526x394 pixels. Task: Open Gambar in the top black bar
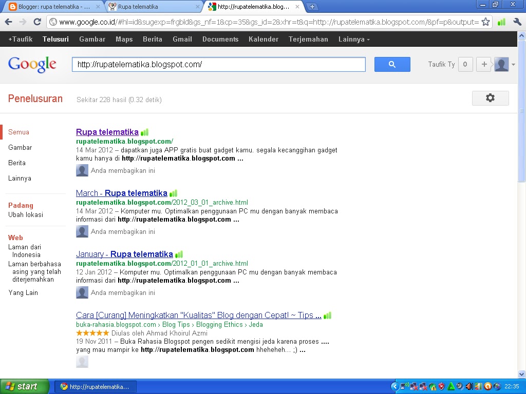[92, 39]
